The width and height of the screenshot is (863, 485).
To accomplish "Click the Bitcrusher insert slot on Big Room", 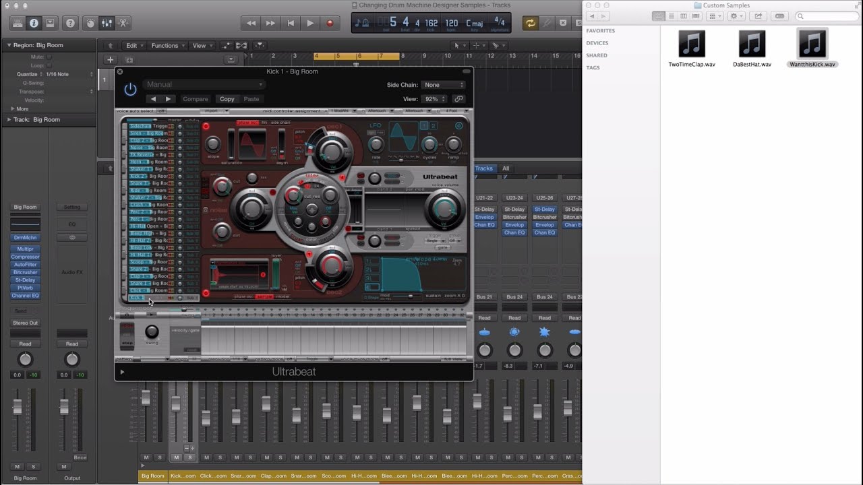I will 25,272.
